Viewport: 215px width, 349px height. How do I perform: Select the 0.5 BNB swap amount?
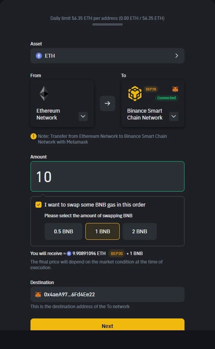pos(63,231)
